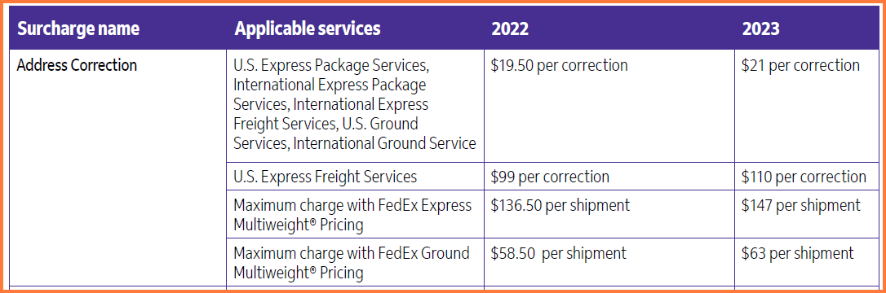The height and width of the screenshot is (293, 886).
Task: Click the Applicable services column header
Action: point(308,28)
